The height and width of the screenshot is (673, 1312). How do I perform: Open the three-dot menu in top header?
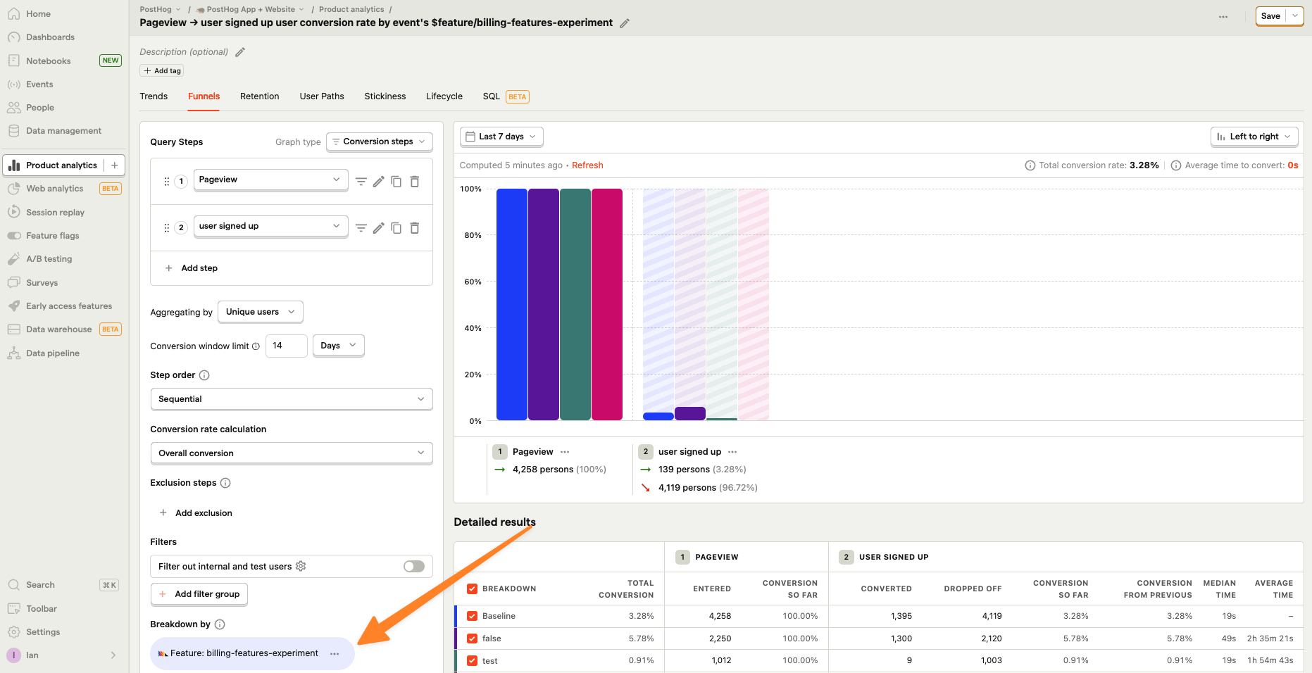[x=1223, y=16]
